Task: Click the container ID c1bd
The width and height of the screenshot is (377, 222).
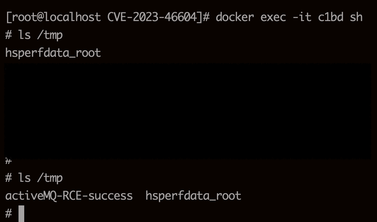Action: click(330, 17)
